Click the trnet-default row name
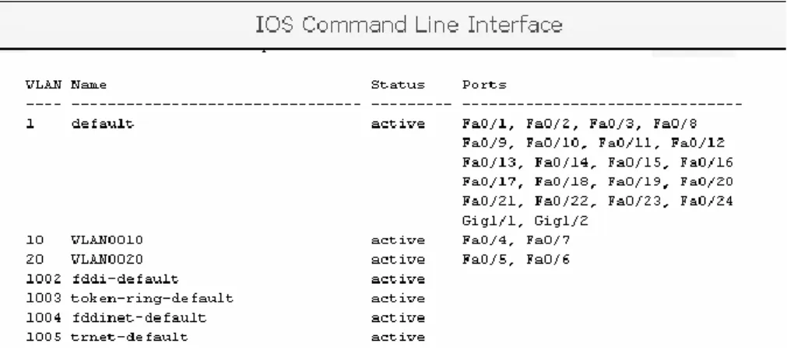Screen dimensions: 787x350 [x=129, y=337]
